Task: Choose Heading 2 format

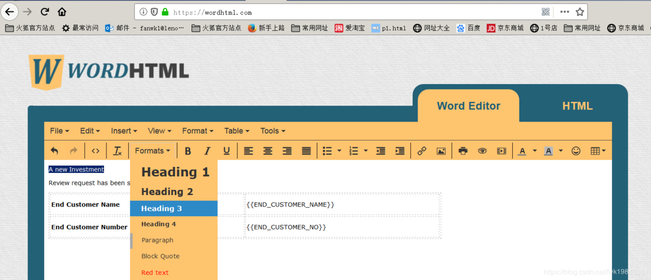Action: 174,192
